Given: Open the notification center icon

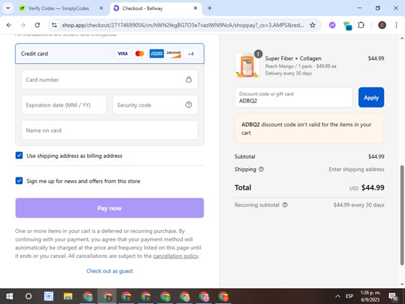Looking at the screenshot, I should (x=393, y=296).
